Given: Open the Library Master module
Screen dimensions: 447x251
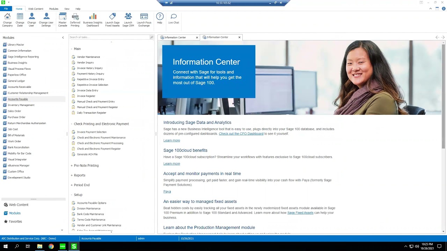Looking at the screenshot, I should (16, 45).
